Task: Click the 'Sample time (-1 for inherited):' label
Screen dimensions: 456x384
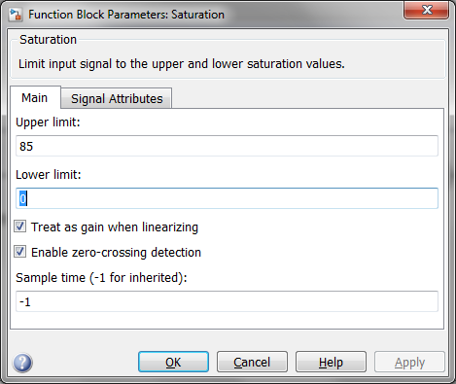Action: coord(101,278)
